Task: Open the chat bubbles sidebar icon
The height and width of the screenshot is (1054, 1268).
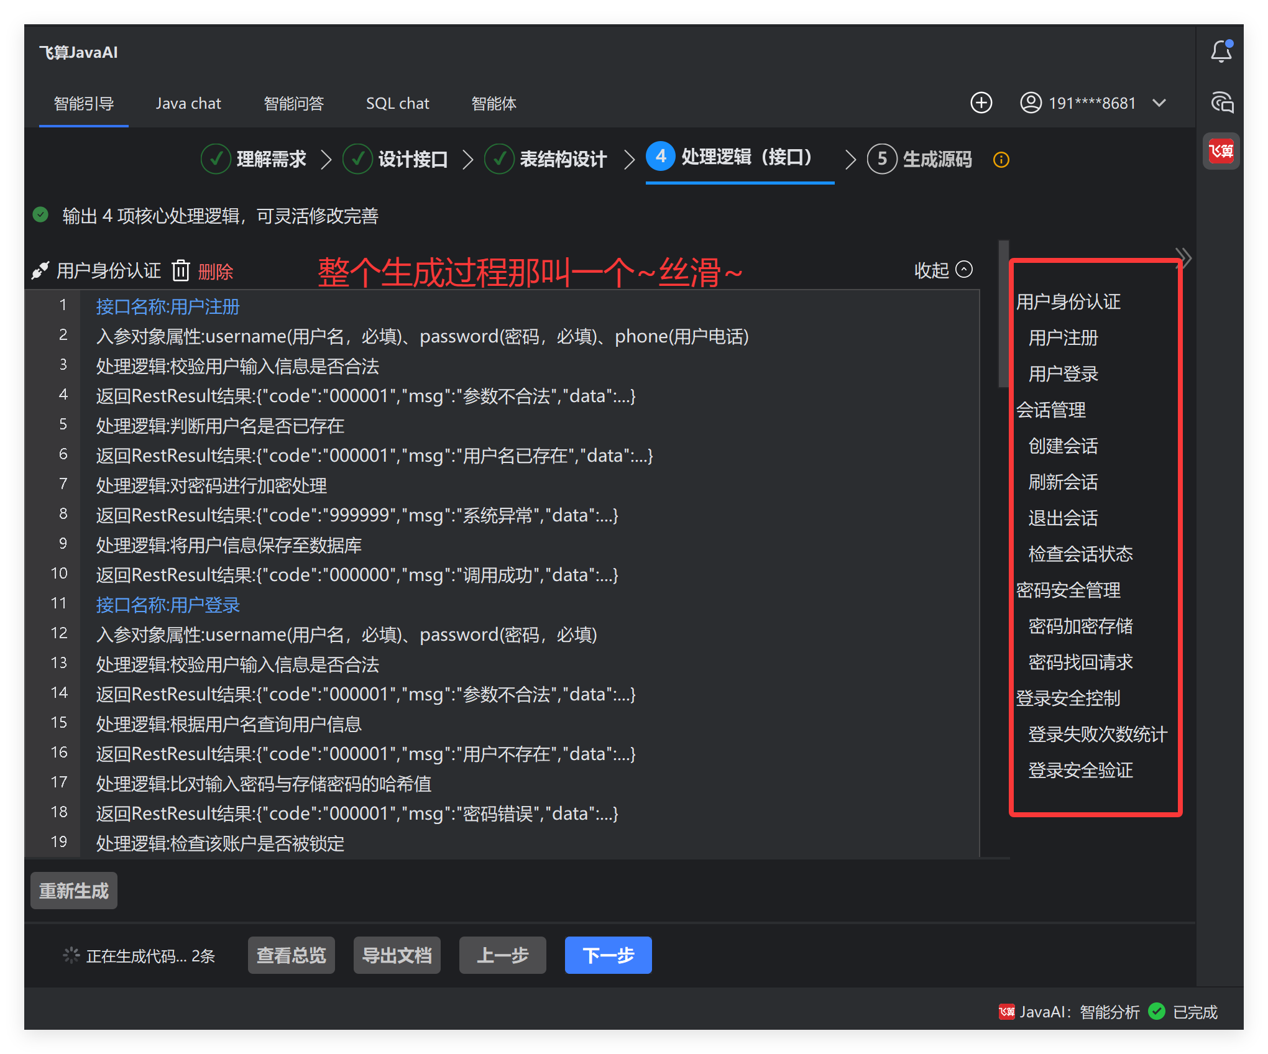Action: pos(1221,102)
